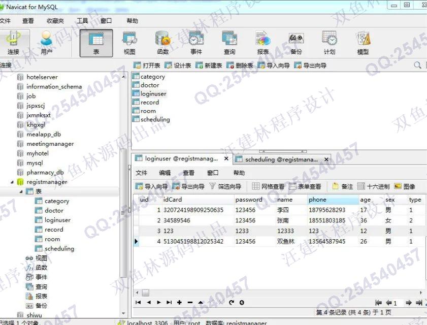The height and width of the screenshot is (325, 427).
Task: Click 设计表 (Design Table) button
Action: pyautogui.click(x=178, y=66)
